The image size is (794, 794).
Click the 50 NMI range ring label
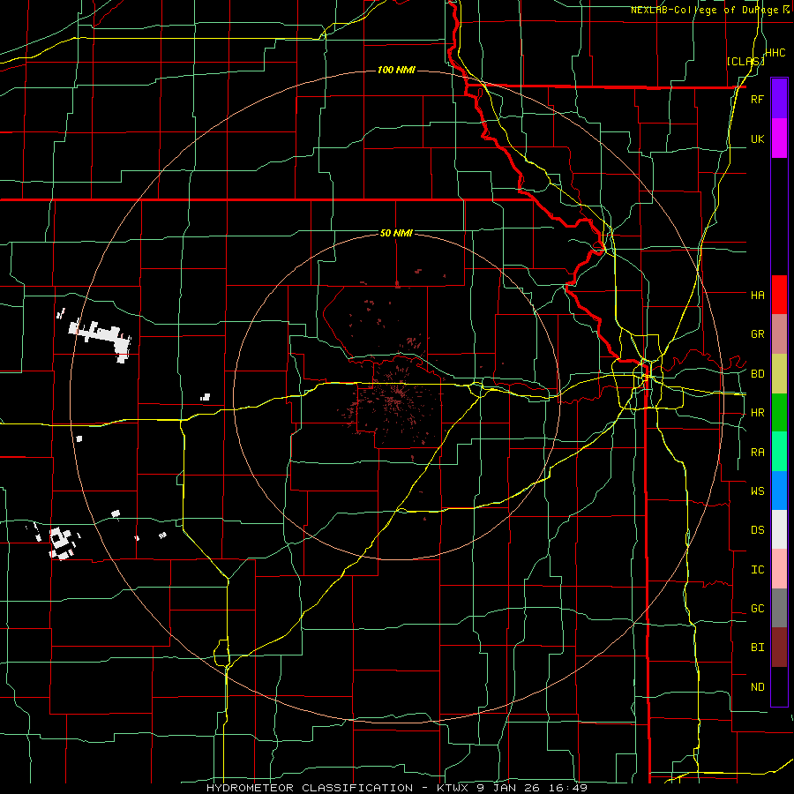[x=396, y=233]
